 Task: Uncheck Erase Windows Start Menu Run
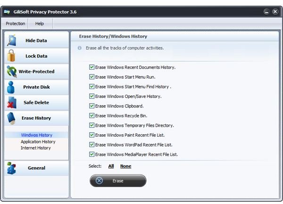[x=92, y=77]
